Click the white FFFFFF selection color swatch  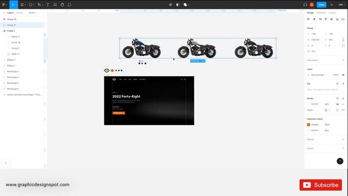tap(308, 131)
